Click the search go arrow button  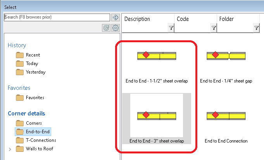pos(115,17)
